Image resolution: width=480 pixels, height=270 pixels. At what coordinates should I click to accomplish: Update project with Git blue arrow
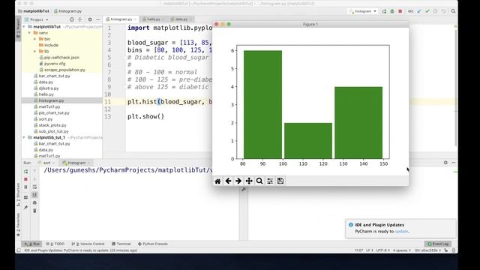tap(419, 11)
